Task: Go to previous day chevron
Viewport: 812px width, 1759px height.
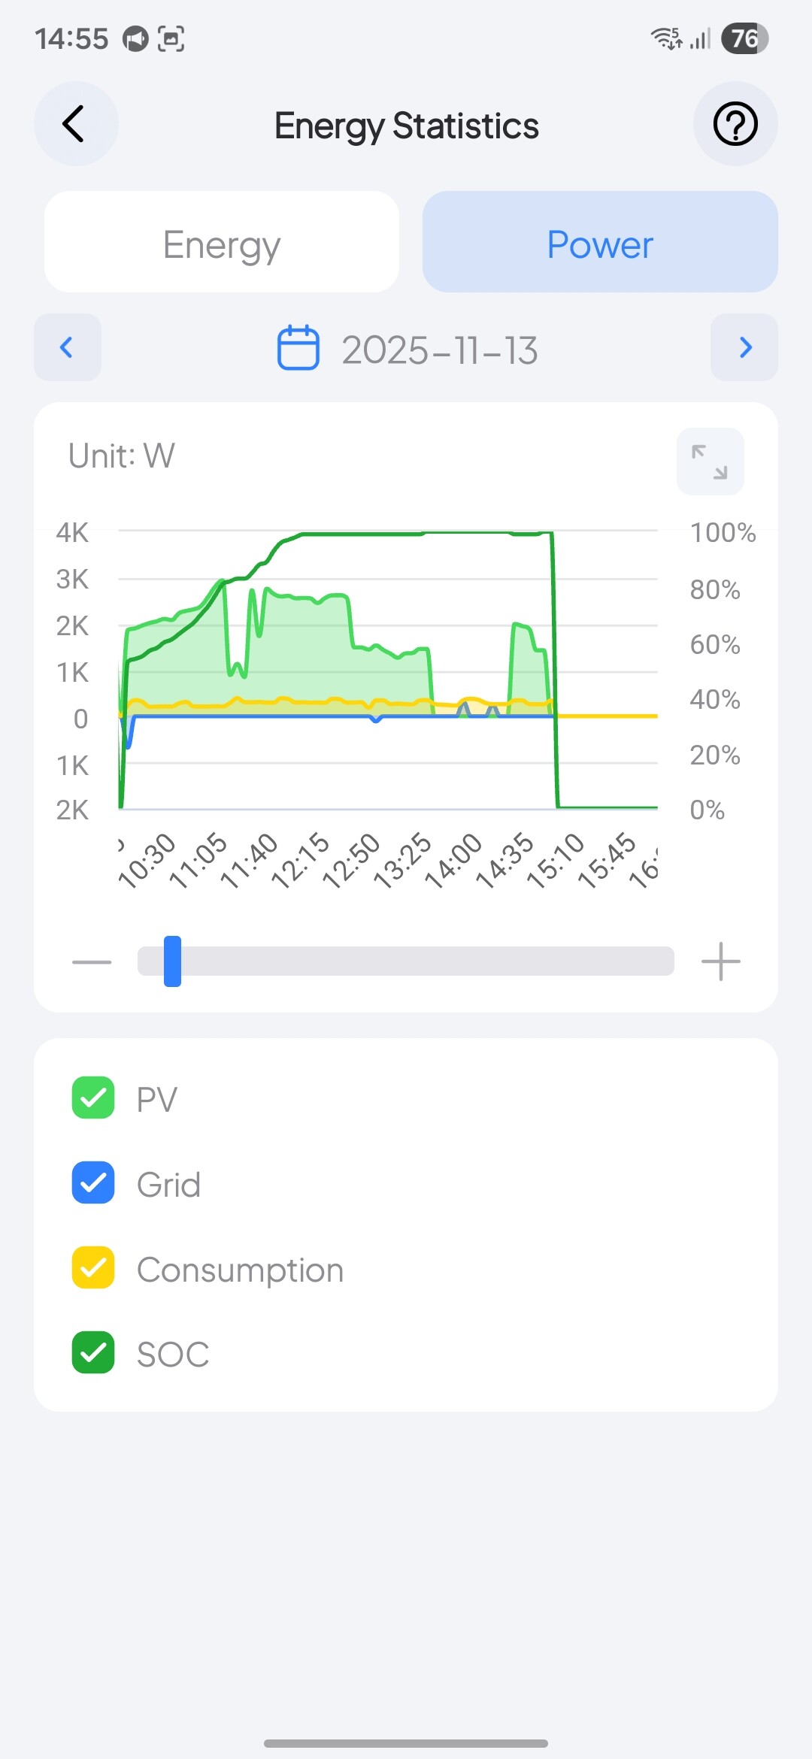Action: [x=68, y=347]
